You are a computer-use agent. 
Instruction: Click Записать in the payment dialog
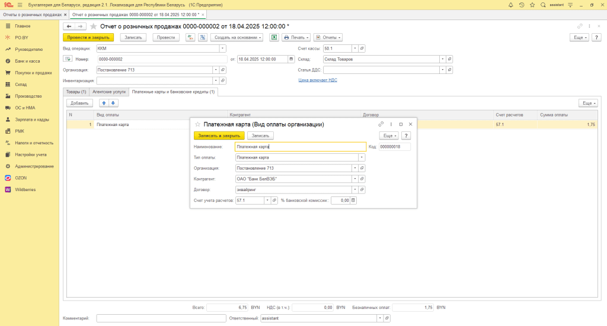tap(260, 135)
